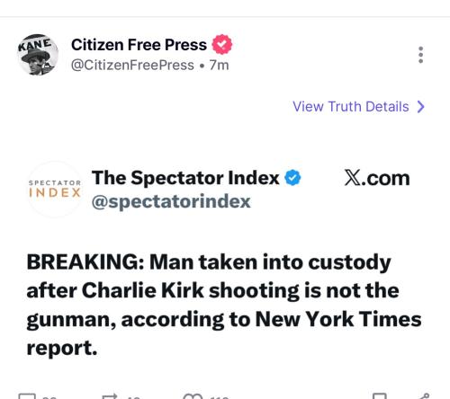
Task: Click the 7m post timestamp
Action: [219, 65]
